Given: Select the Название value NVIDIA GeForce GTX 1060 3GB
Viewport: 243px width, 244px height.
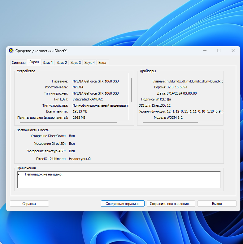Looking at the screenshot, I should [x=96, y=81].
